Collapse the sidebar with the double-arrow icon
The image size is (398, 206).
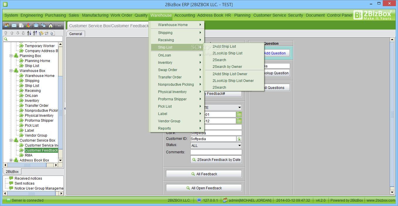click(59, 25)
